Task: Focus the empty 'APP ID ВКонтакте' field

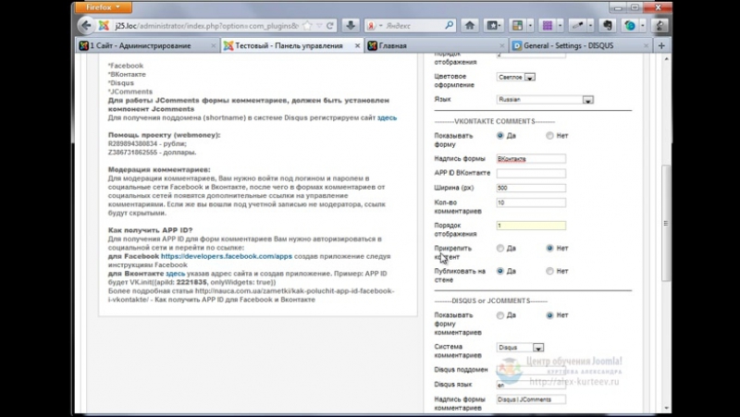Action: [531, 173]
